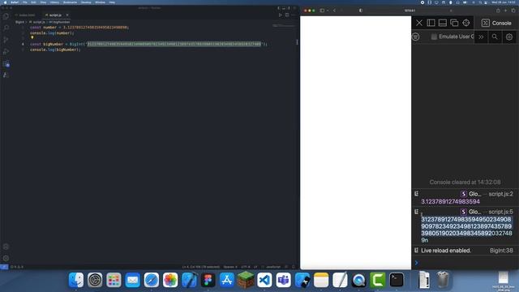Click the Spaces indentation status item
This screenshot has width=519, height=292.
point(230,267)
